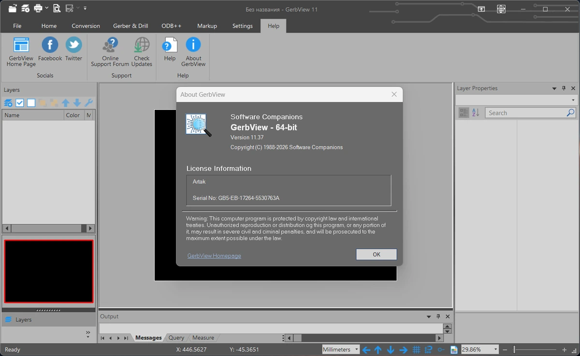The image size is (580, 356).
Task: Open print preview magnifier icon
Action: [x=57, y=8]
